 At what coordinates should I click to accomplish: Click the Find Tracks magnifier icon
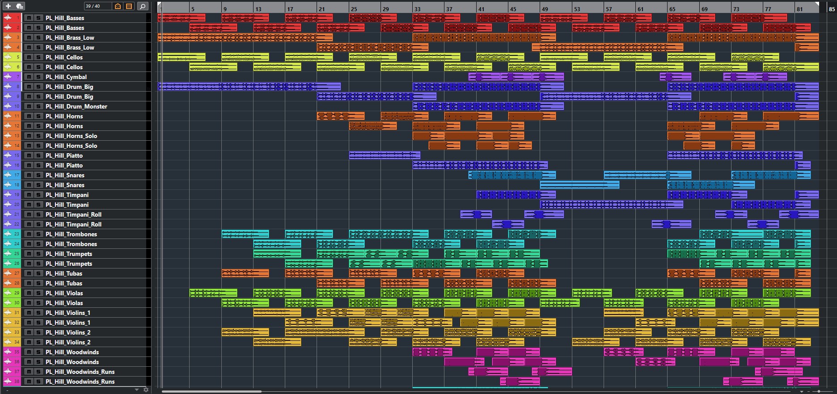pos(142,6)
